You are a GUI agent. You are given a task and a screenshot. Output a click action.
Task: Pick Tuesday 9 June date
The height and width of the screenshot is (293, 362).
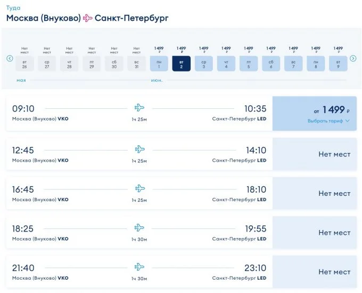(x=338, y=64)
